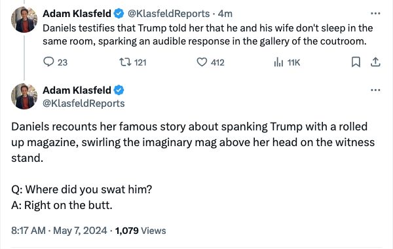This screenshot has height=249, width=393.
Task: Open the tweet about Daniels testifying on separate rooms
Action: 208,35
